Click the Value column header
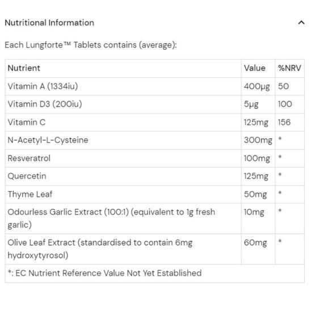The image size is (312, 312). pyautogui.click(x=255, y=68)
